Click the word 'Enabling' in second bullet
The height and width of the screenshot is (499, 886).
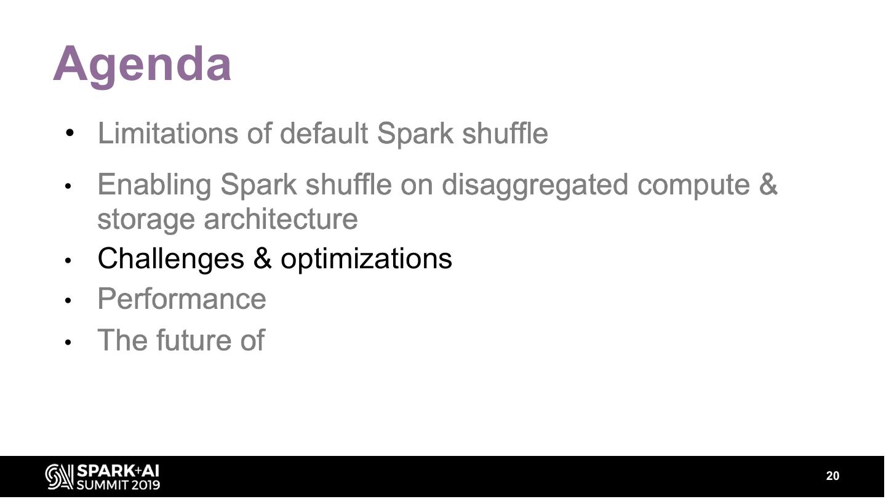coord(154,185)
